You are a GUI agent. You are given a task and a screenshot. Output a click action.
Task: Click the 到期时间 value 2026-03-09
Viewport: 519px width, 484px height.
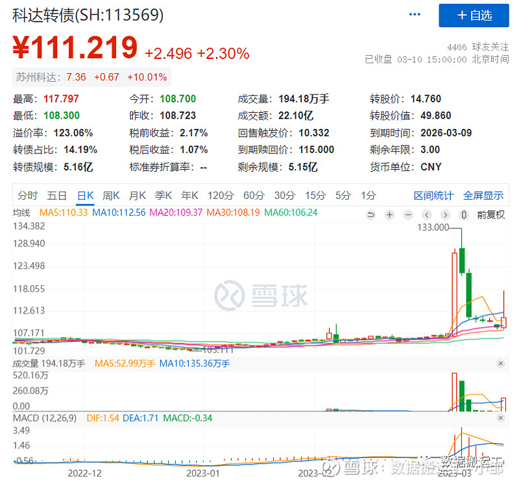446,133
